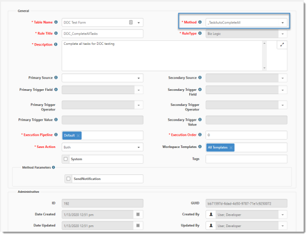Open the calendar icon for Date Updated

(x=138, y=225)
